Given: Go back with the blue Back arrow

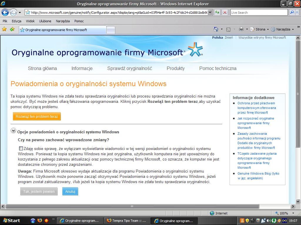Looking at the screenshot, I should pos(5,13).
